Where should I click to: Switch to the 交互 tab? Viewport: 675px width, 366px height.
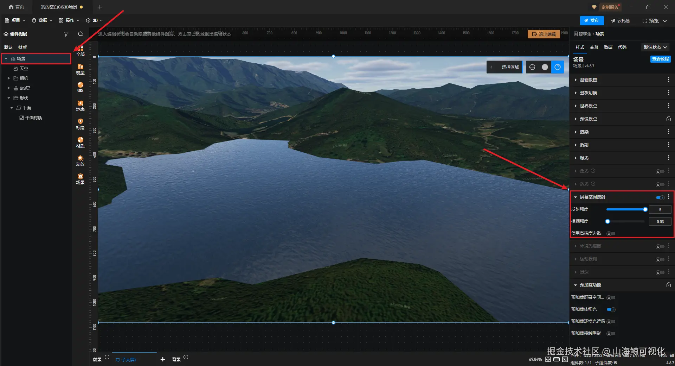[x=594, y=47]
